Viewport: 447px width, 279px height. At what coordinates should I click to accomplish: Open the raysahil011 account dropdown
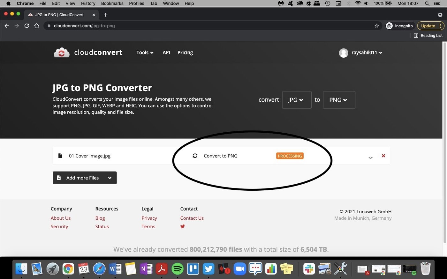pyautogui.click(x=367, y=53)
